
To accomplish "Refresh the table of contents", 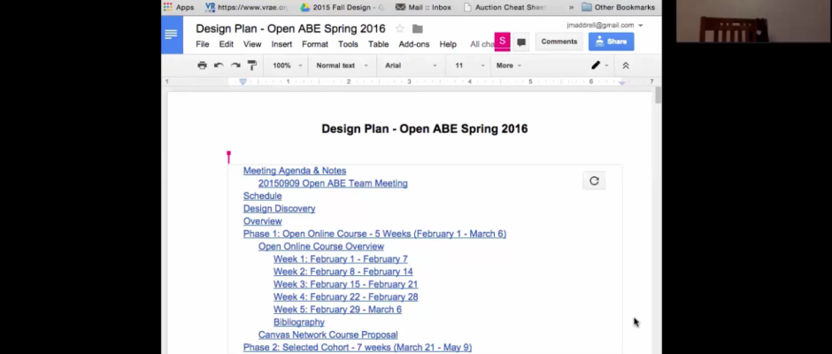I will (x=594, y=181).
